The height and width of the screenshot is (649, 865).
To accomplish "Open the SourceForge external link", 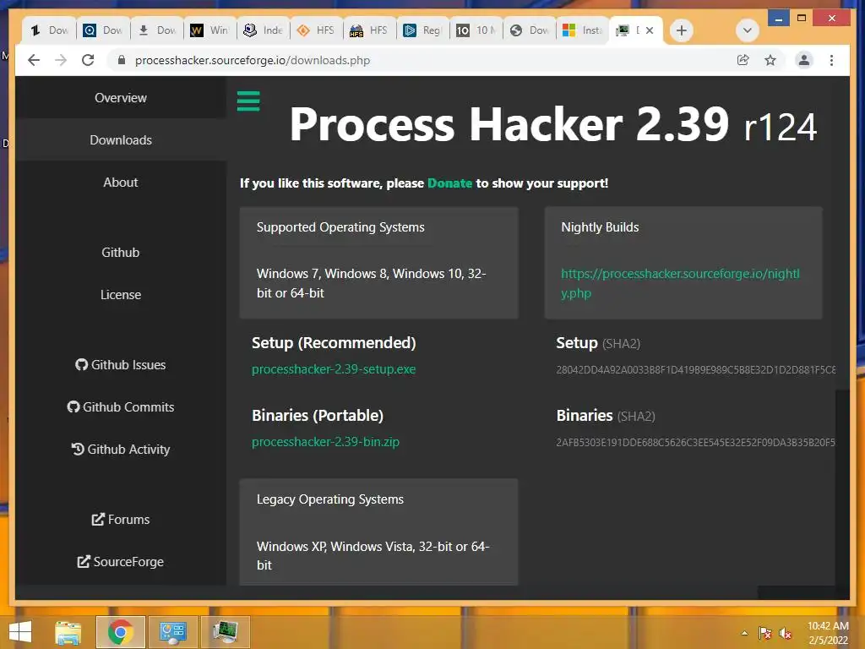I will coord(121,562).
